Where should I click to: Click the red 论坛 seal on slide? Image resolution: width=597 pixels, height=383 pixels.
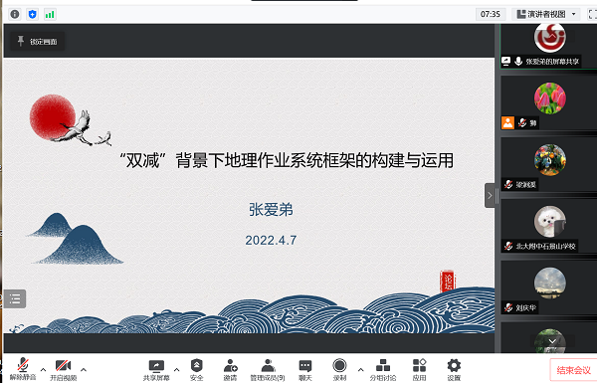click(448, 282)
